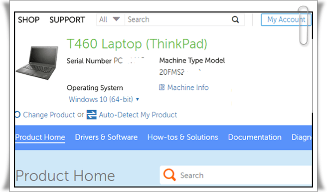
Task: Click the Machine Info clipboard icon
Action: click(162, 87)
